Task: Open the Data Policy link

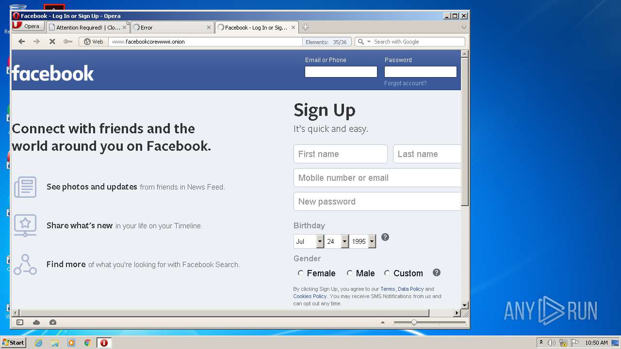Action: tap(411, 289)
